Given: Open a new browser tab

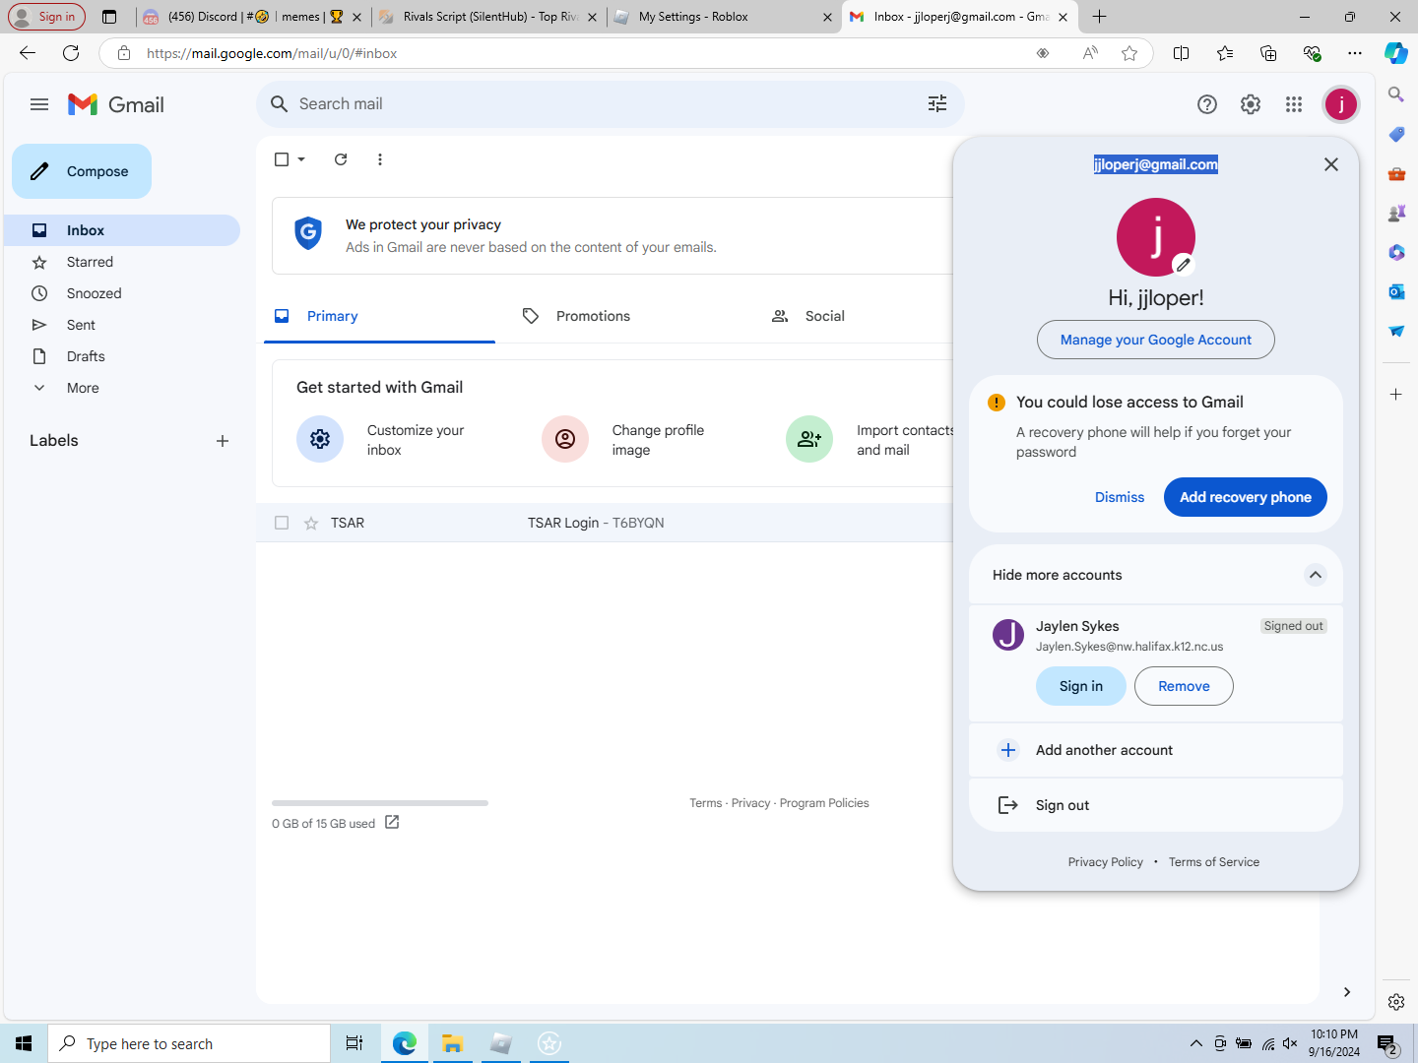Looking at the screenshot, I should click(1100, 17).
